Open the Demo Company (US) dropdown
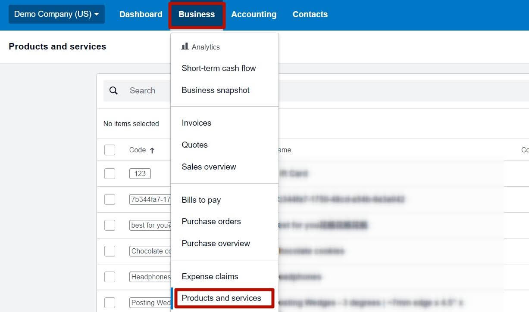Viewport: 529px width, 312px height. click(x=56, y=14)
